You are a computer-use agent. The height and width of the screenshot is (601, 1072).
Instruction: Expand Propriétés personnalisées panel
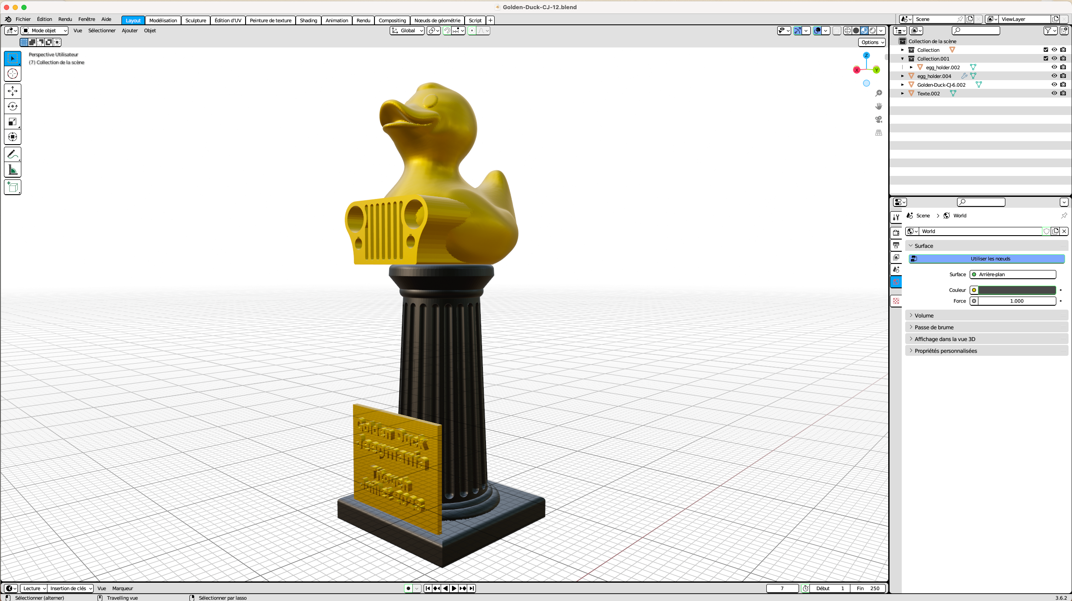[987, 351]
